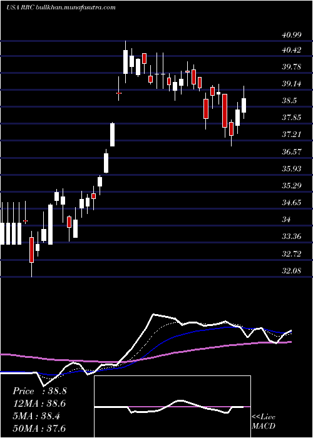Click the <<Live MACD label
Image resolution: width=313 pixels, height=438 pixels.
click(x=264, y=422)
